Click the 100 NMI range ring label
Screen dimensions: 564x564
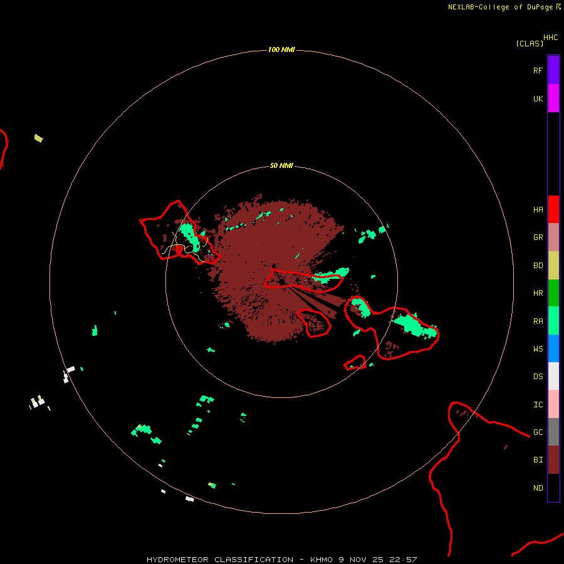click(281, 50)
